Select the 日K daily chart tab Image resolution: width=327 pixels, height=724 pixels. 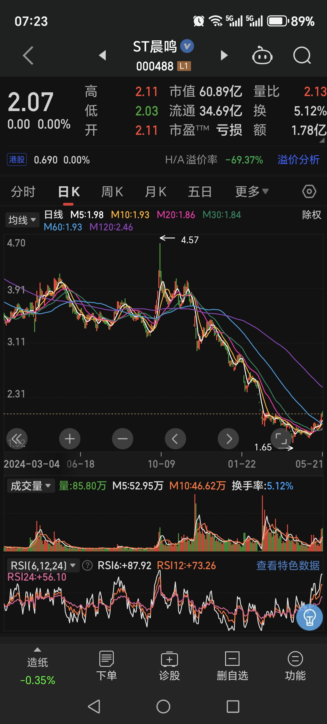click(69, 192)
